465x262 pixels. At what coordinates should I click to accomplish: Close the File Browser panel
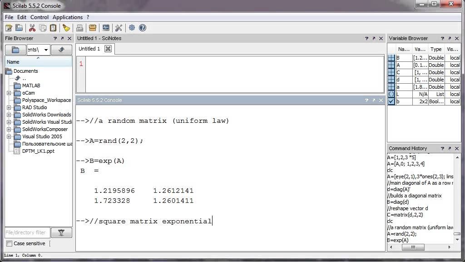click(x=69, y=38)
